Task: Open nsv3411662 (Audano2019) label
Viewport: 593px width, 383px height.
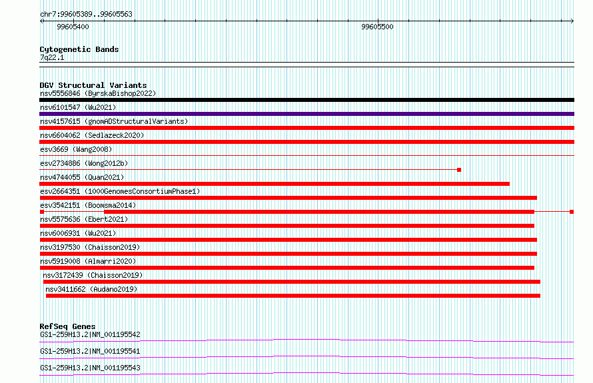Action: pyautogui.click(x=91, y=289)
